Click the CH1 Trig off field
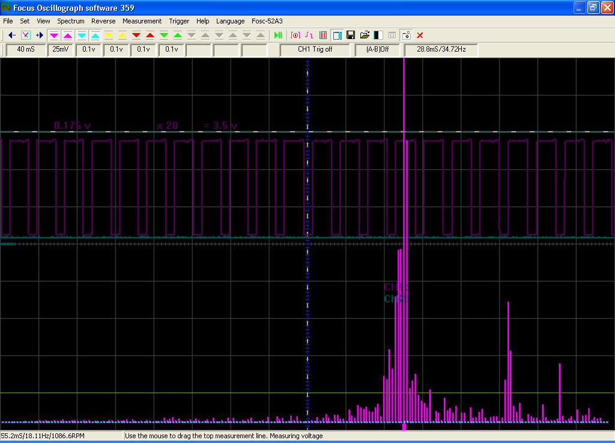Viewport: 615px width, 443px height. [315, 49]
